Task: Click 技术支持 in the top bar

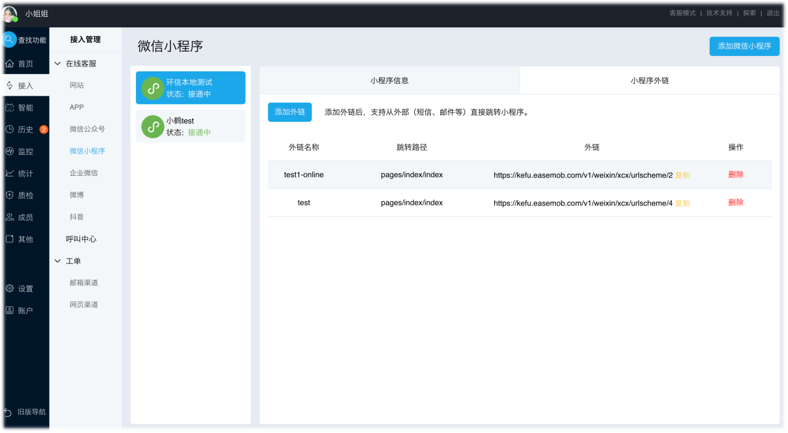Action: [x=719, y=13]
